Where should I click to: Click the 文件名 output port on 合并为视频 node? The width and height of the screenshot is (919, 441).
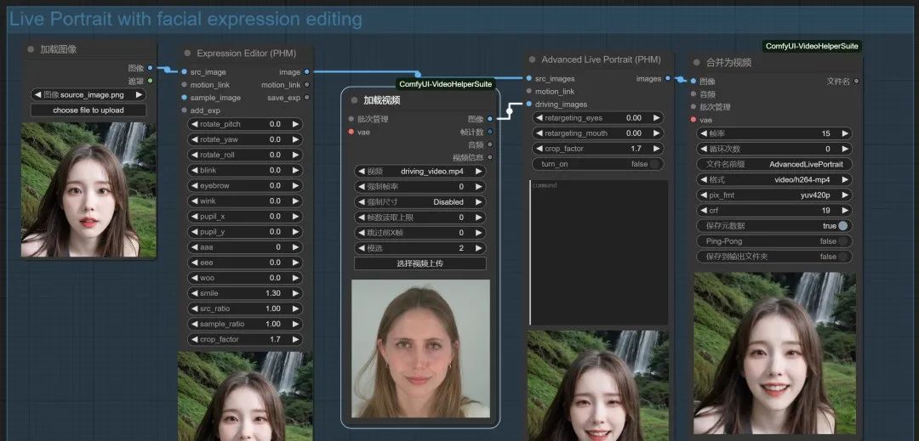(856, 82)
